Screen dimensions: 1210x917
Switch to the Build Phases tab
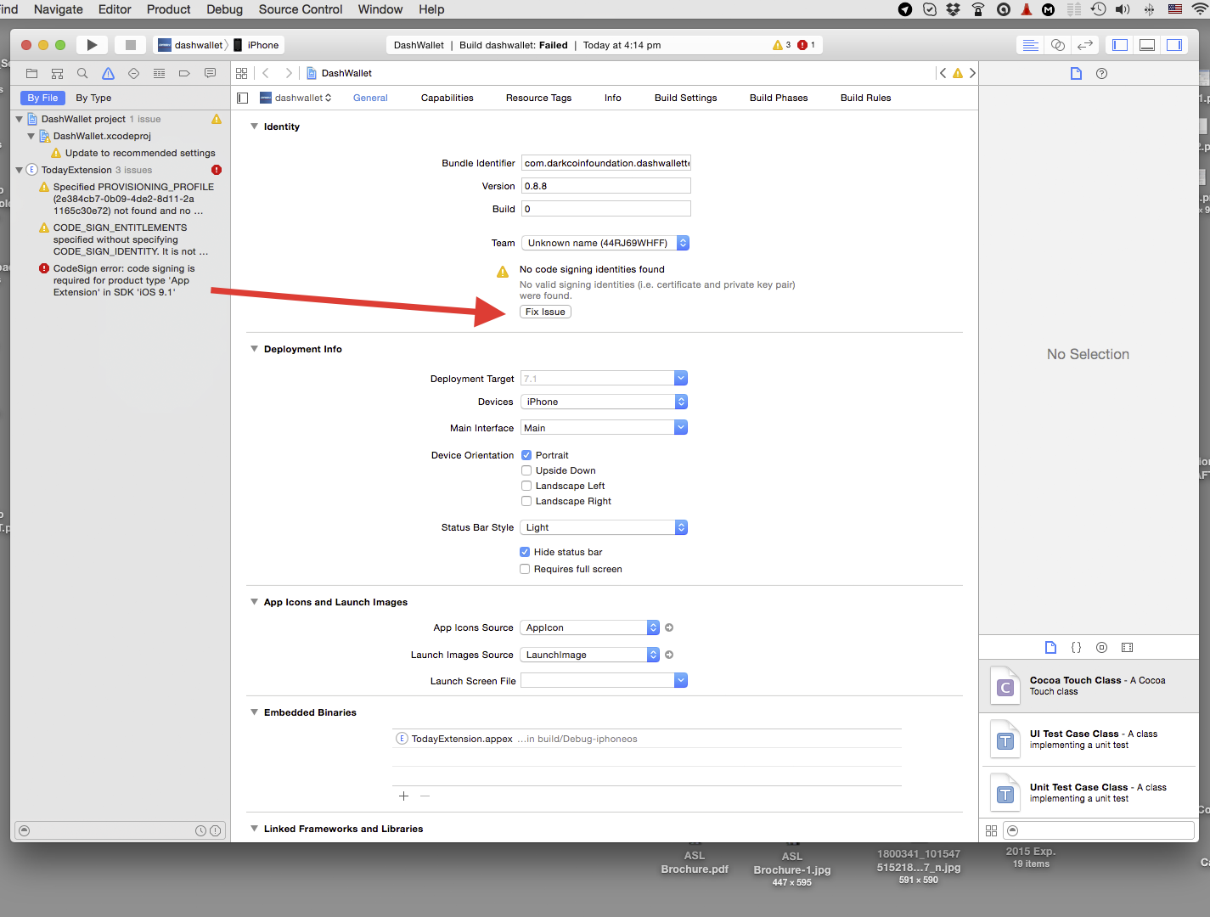pos(779,98)
